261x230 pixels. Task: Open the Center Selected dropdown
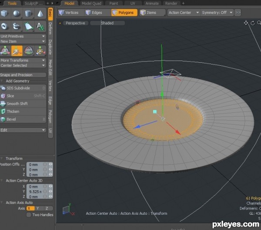tap(23, 65)
